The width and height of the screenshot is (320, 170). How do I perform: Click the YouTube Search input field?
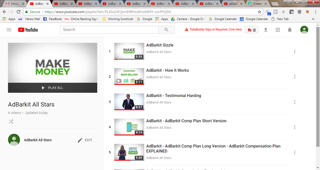(x=109, y=30)
